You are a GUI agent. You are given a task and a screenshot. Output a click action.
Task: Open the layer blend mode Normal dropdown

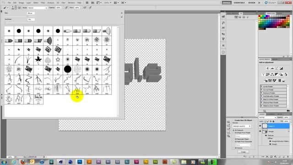[267, 117]
